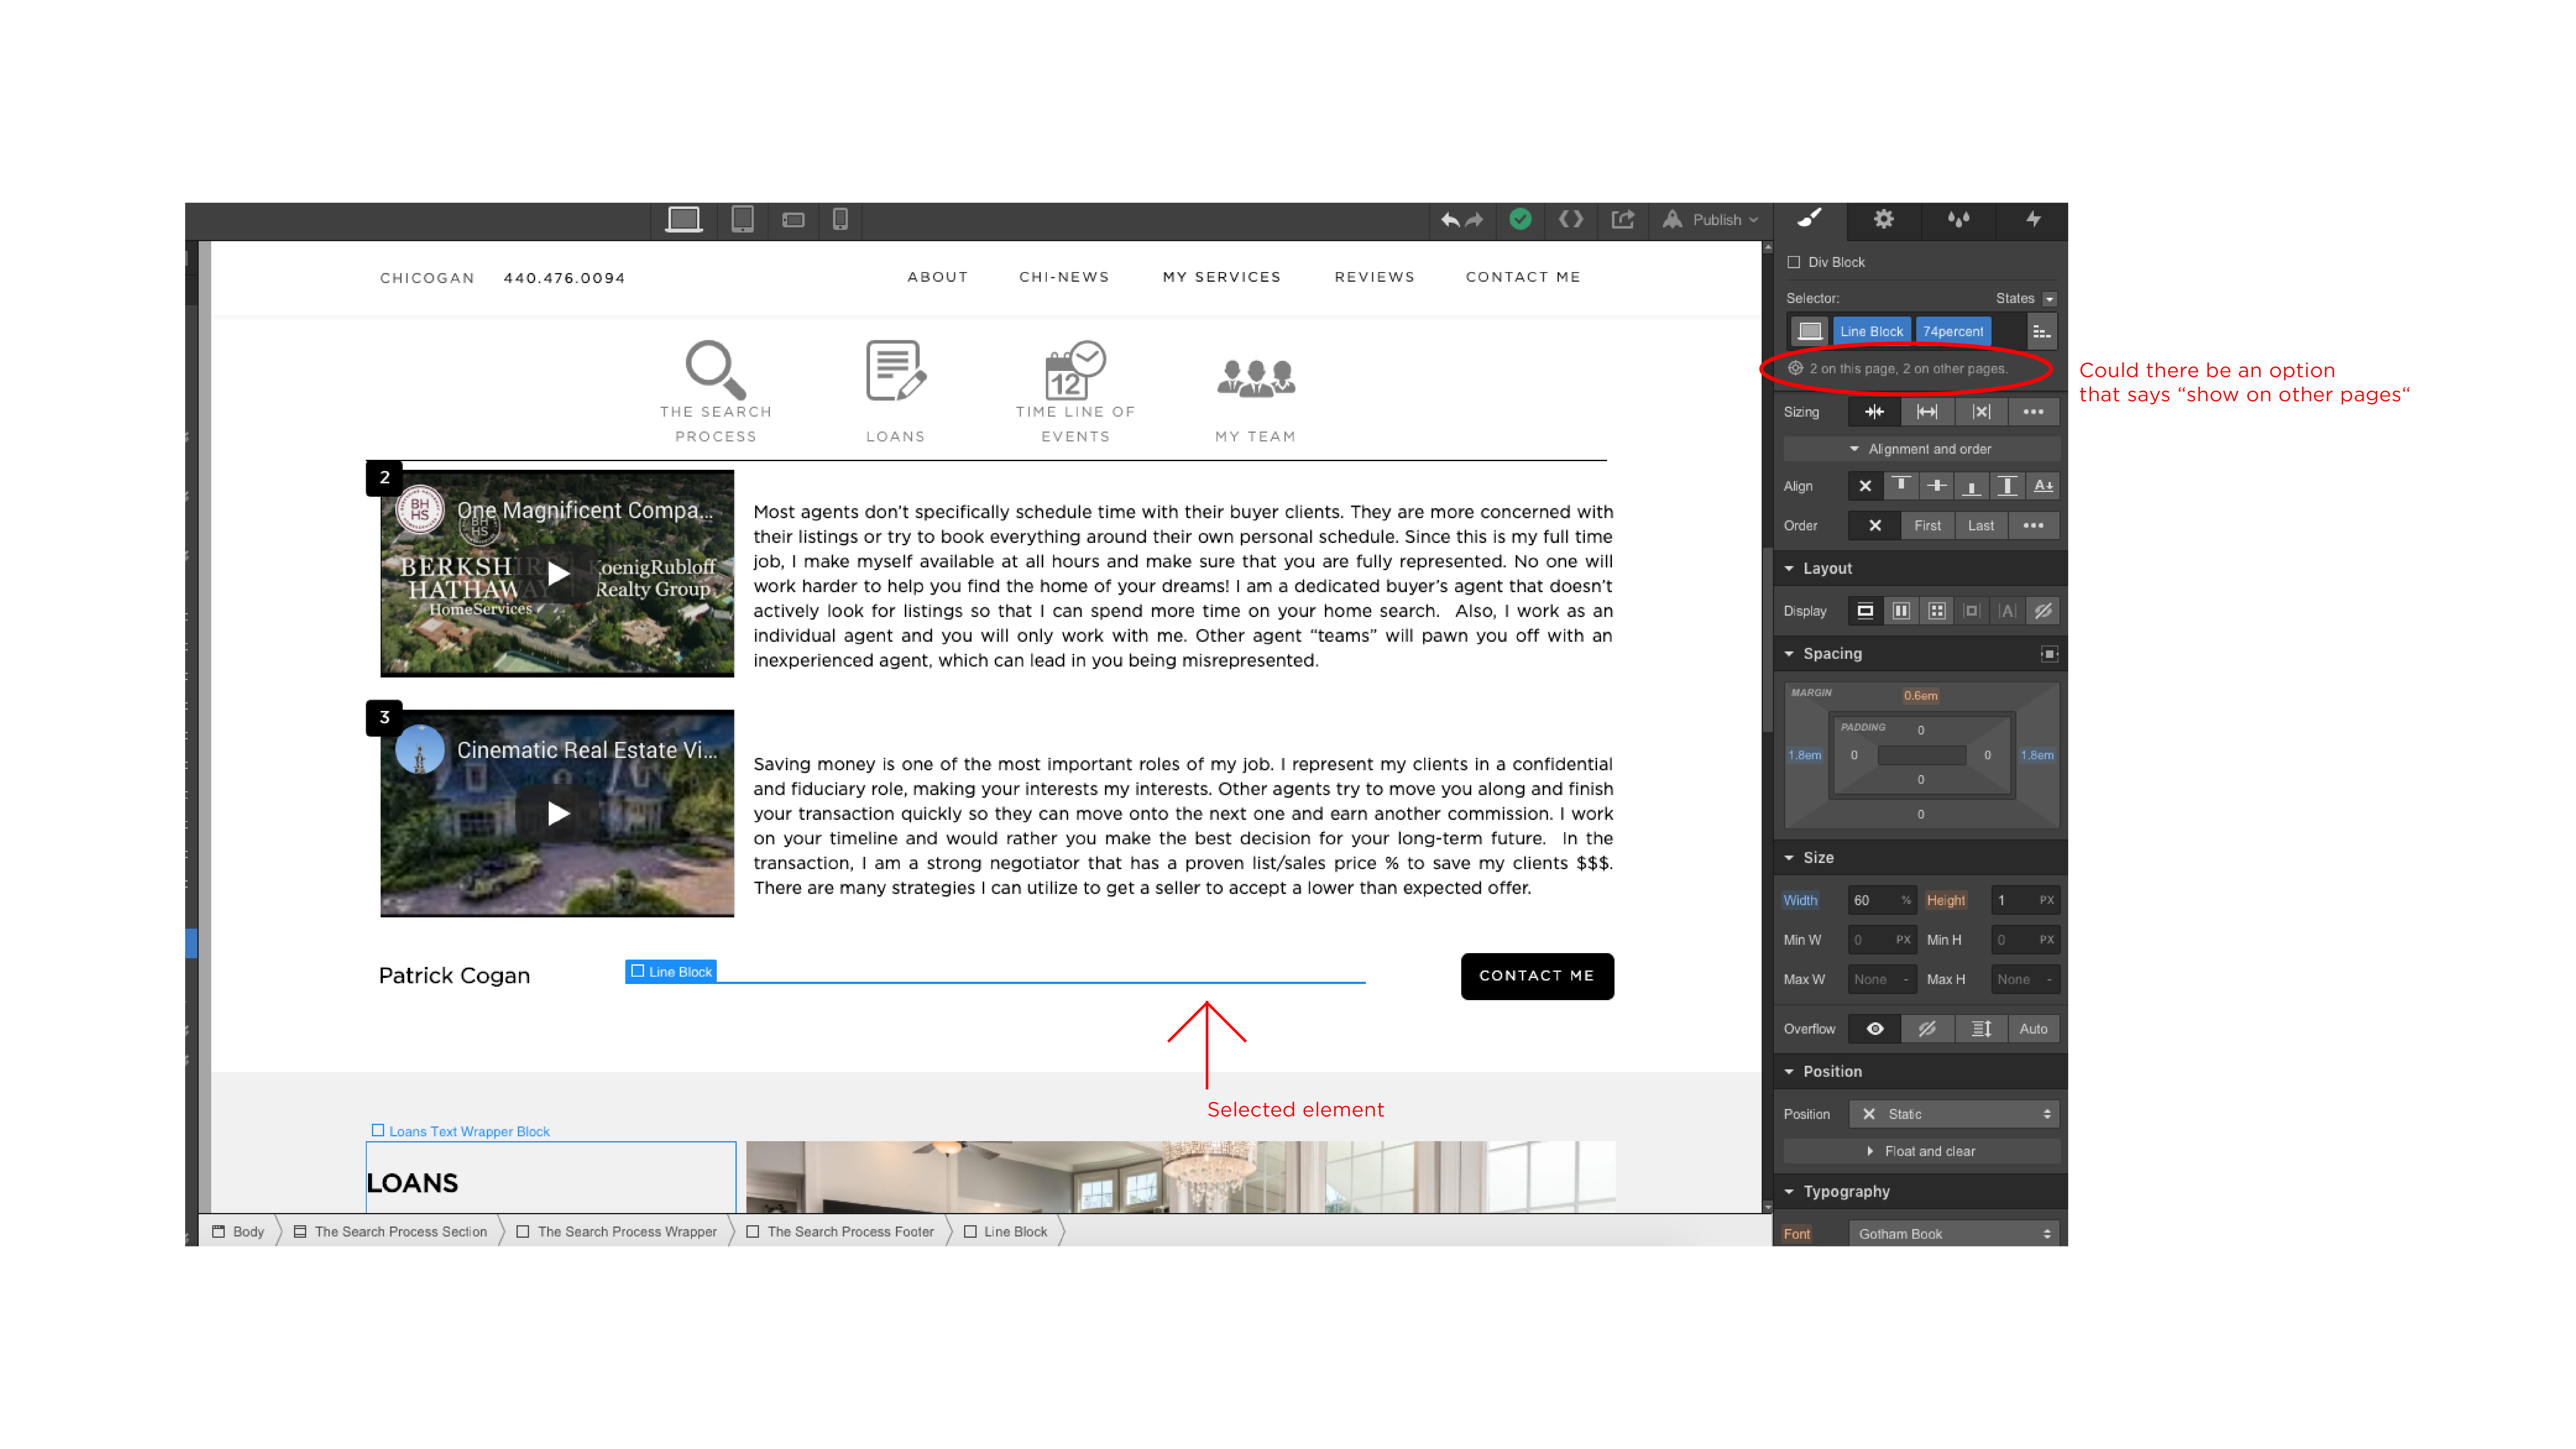Select The Search Process Wrapper breadcrumb
This screenshot has height=1449, width=2576.
click(617, 1232)
